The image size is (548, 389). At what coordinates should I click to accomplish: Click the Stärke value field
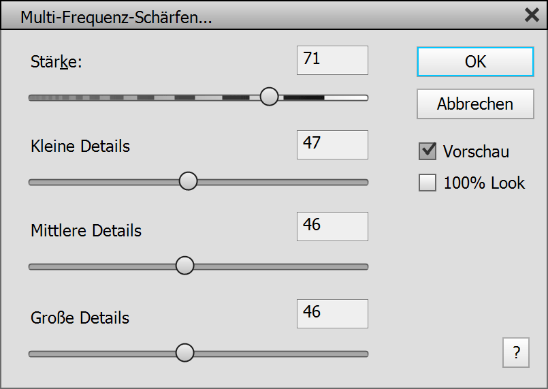tap(332, 60)
